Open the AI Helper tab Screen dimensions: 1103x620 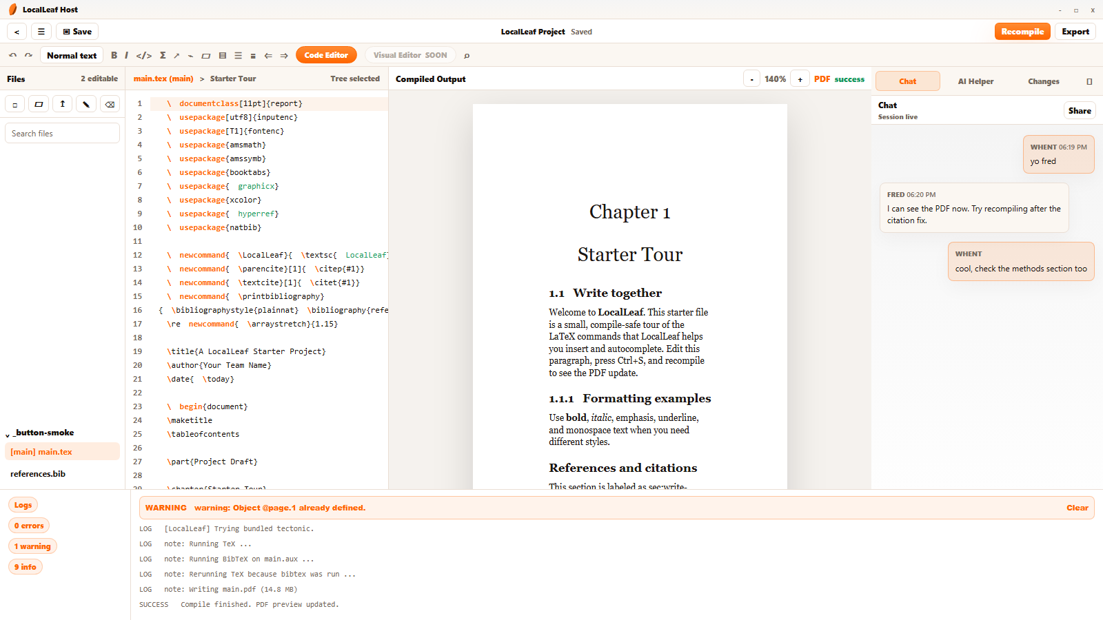coord(975,81)
